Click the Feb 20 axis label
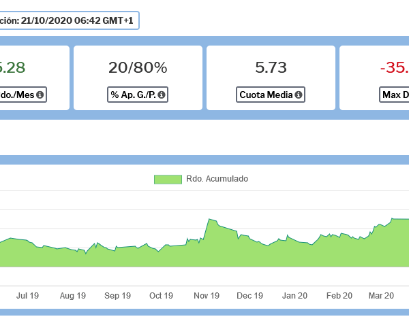The height and width of the screenshot is (321, 409). pyautogui.click(x=339, y=296)
